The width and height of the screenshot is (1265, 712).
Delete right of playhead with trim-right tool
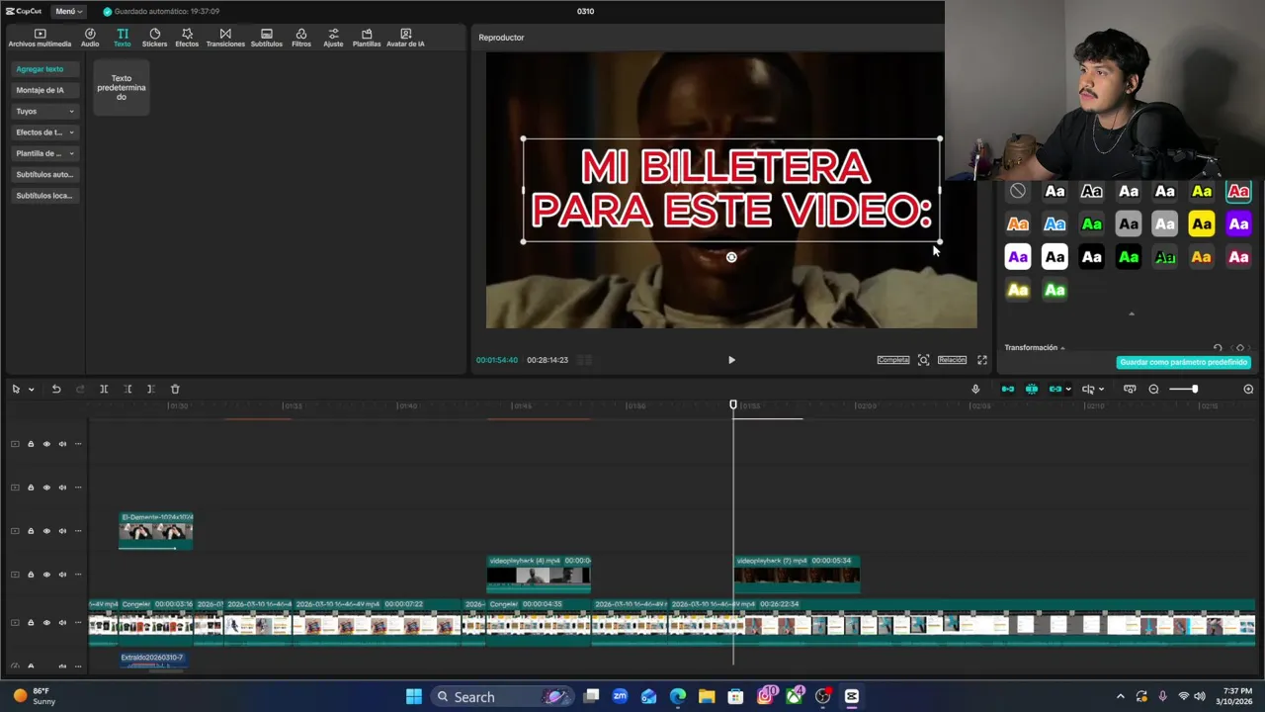tap(150, 389)
